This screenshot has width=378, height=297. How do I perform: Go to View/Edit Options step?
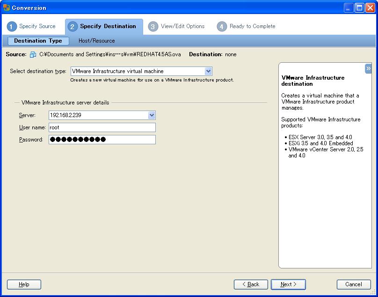tap(176, 26)
